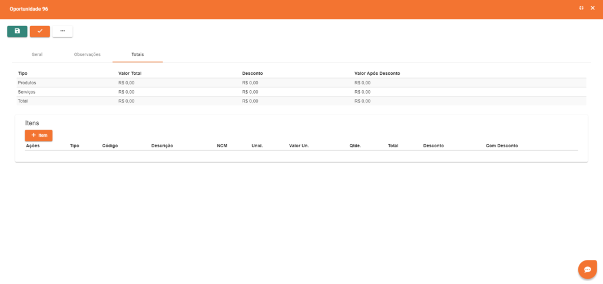Click the Produtos row in totals table
Screen dimensions: 603x284
[x=27, y=83]
